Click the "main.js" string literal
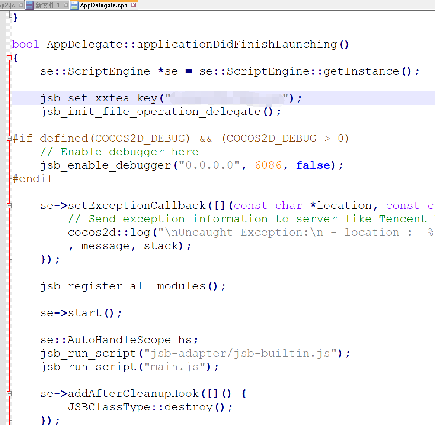The image size is (435, 425). click(x=175, y=367)
